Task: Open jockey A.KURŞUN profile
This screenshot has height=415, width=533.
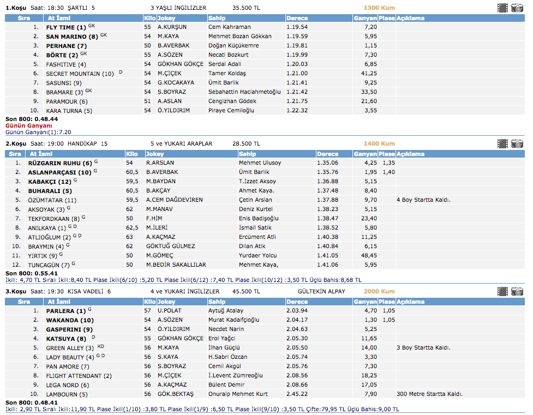Action: click(172, 27)
